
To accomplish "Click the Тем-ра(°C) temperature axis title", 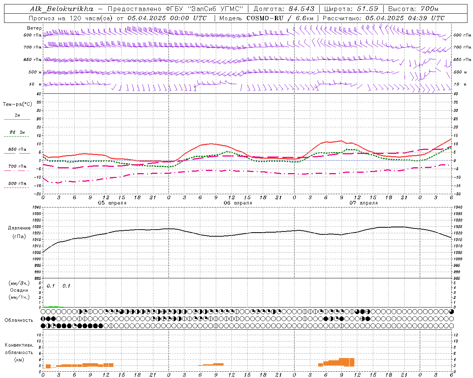I will 17,104.
